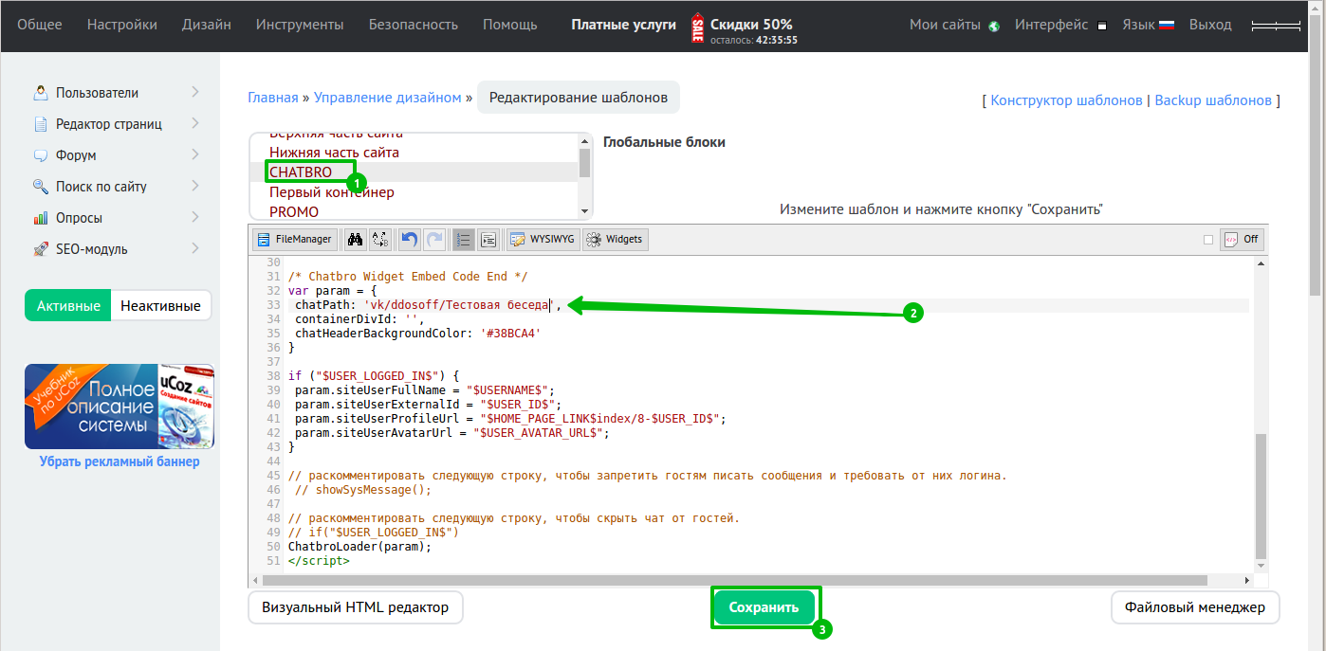
Task: Toggle line numbers in the code editor
Action: pyautogui.click(x=464, y=240)
